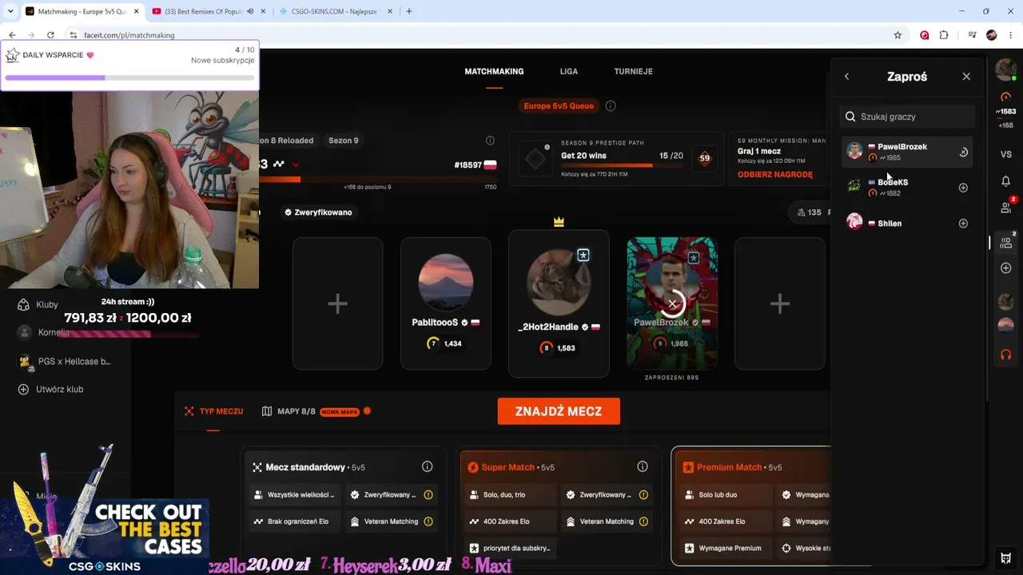1023x575 pixels.
Task: Open the profile avatar at sidebar top
Action: (1005, 69)
